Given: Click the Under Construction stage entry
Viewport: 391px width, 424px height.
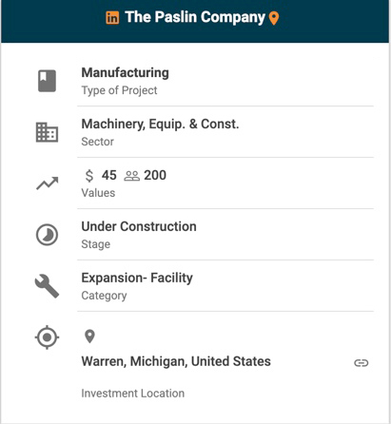Looking at the screenshot, I should [x=139, y=226].
